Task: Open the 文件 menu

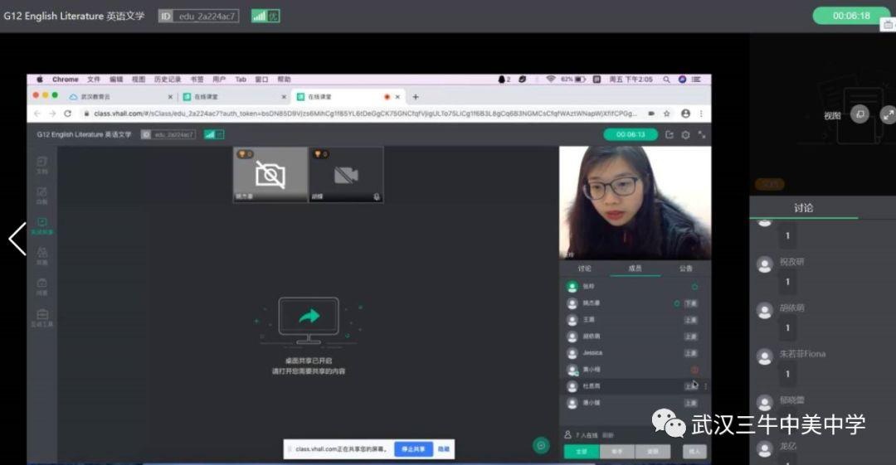Action: click(94, 80)
